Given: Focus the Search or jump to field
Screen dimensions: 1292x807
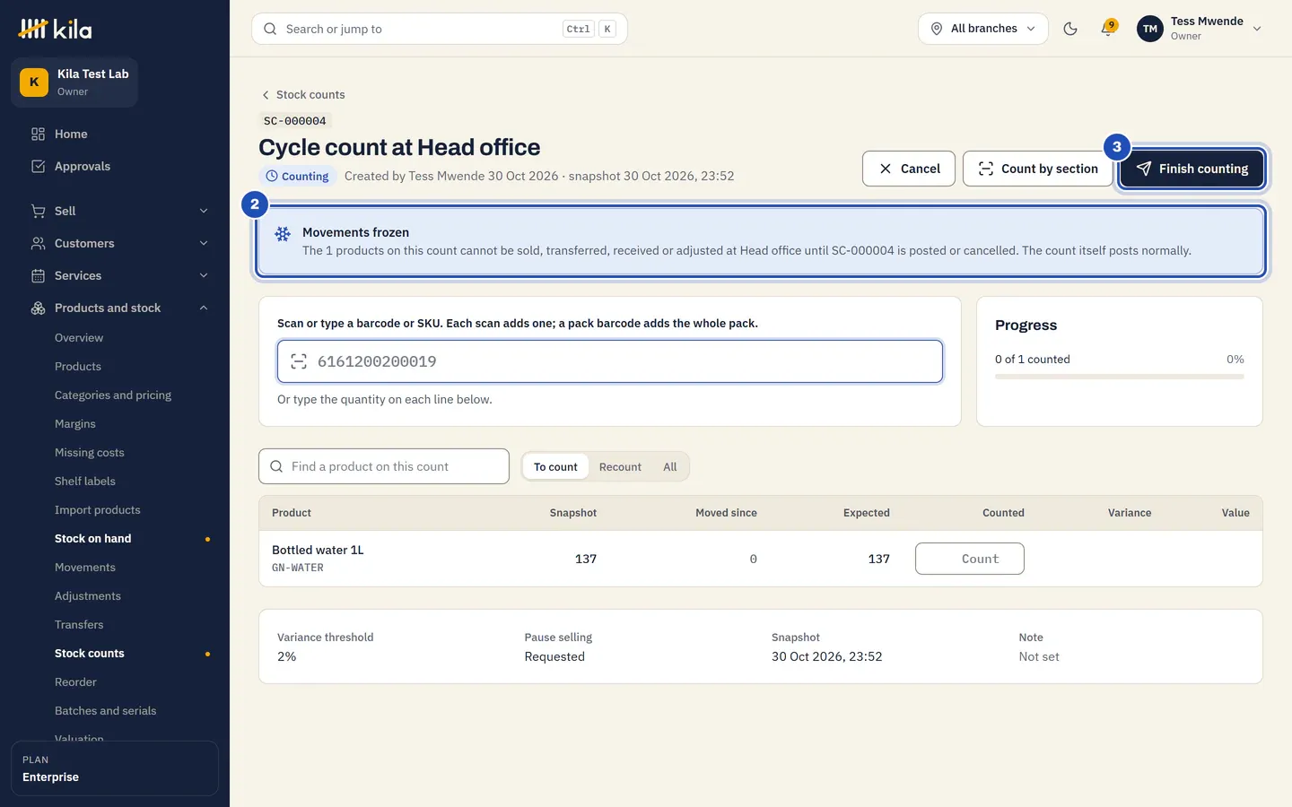Looking at the screenshot, I should click(x=440, y=29).
